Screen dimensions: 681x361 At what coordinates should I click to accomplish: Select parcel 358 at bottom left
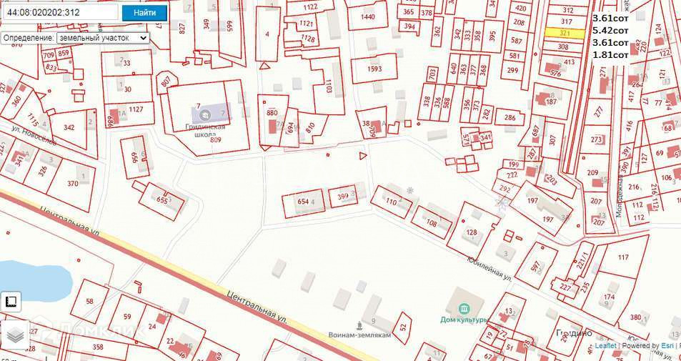tap(98, 347)
